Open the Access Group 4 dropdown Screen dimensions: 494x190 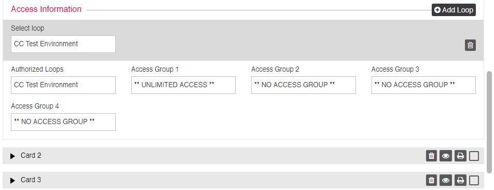coord(63,122)
